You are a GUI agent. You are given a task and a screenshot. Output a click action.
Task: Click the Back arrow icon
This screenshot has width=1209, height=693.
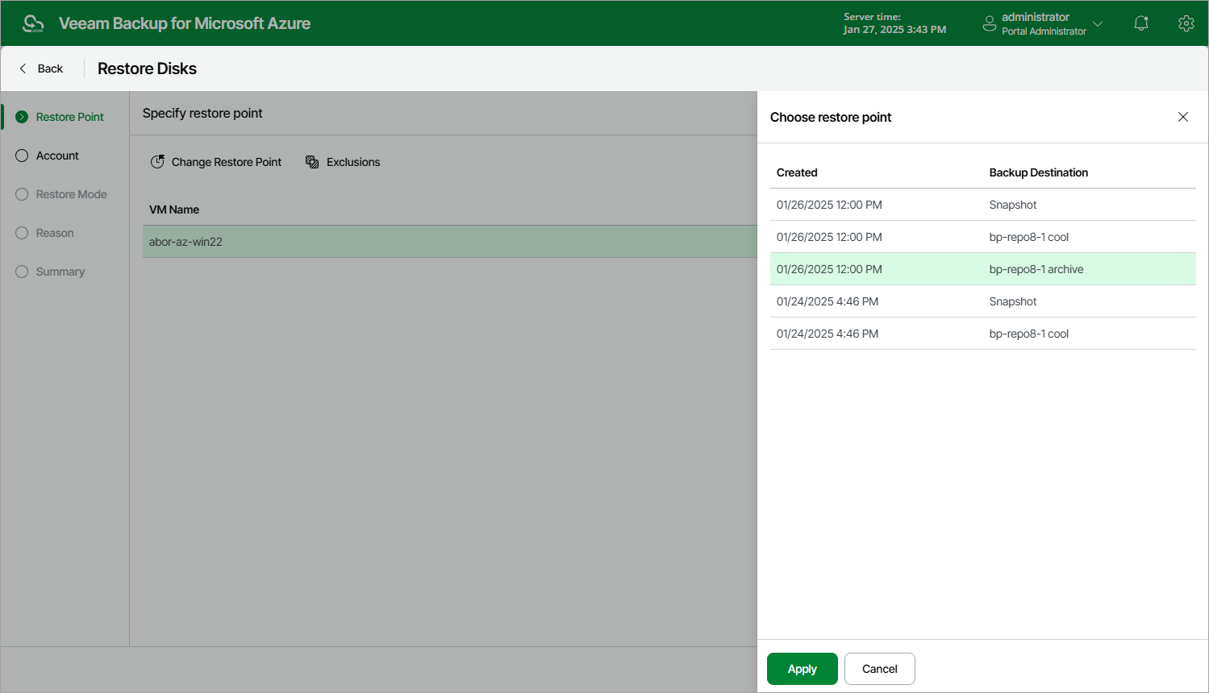(23, 68)
